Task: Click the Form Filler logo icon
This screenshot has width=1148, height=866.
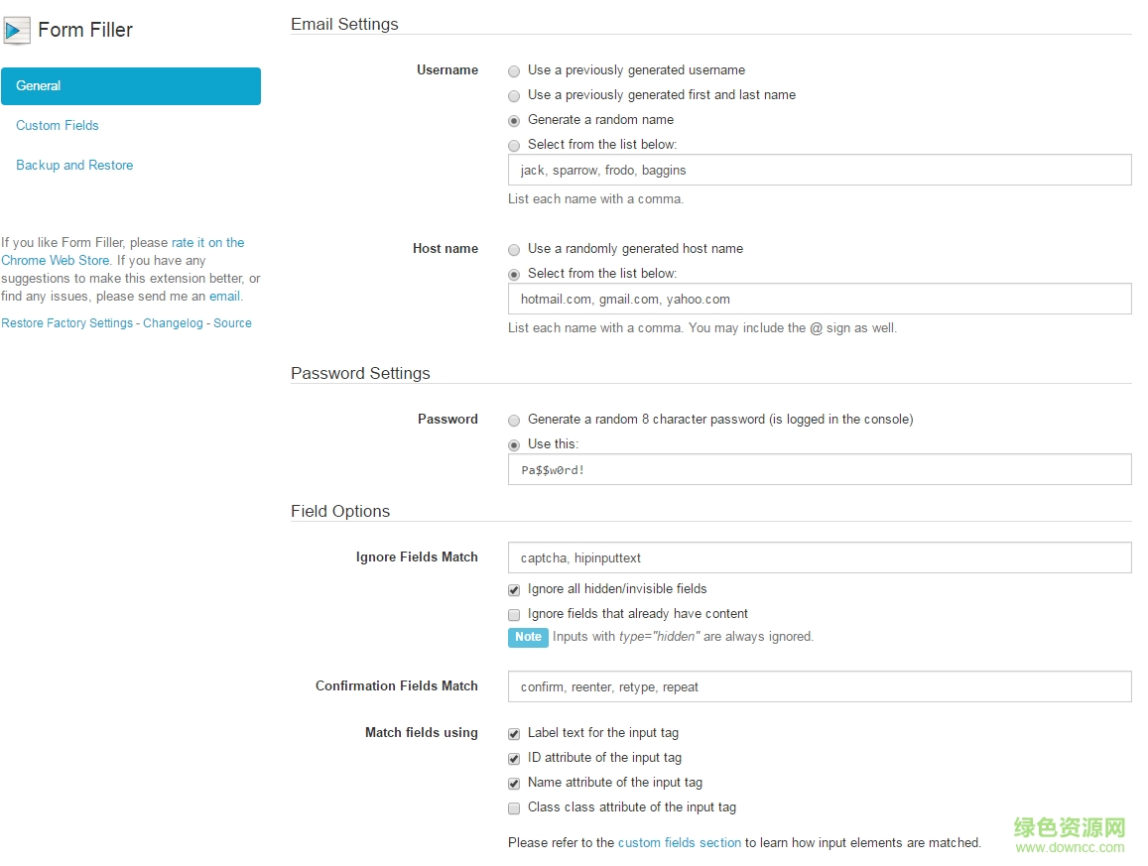Action: click(x=16, y=30)
